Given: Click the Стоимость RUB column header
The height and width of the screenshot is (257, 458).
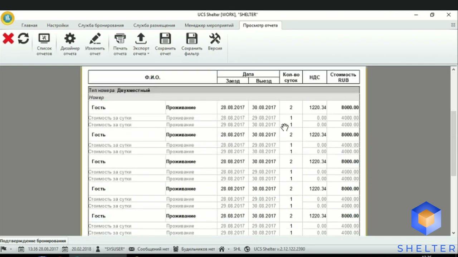Looking at the screenshot, I should click(343, 77).
